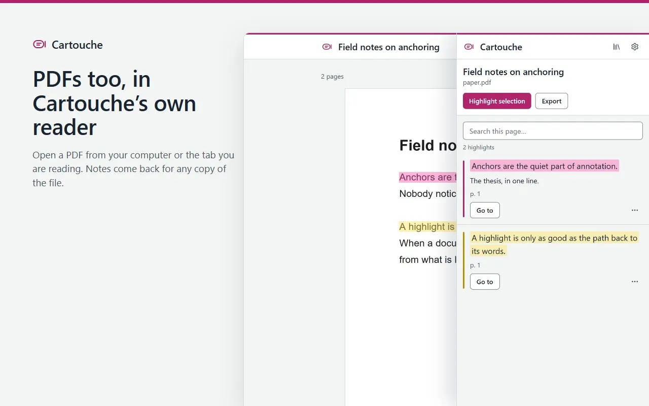649x406 pixels.
Task: Click the 'When a docu' line in the PDF
Action: [x=428, y=243]
